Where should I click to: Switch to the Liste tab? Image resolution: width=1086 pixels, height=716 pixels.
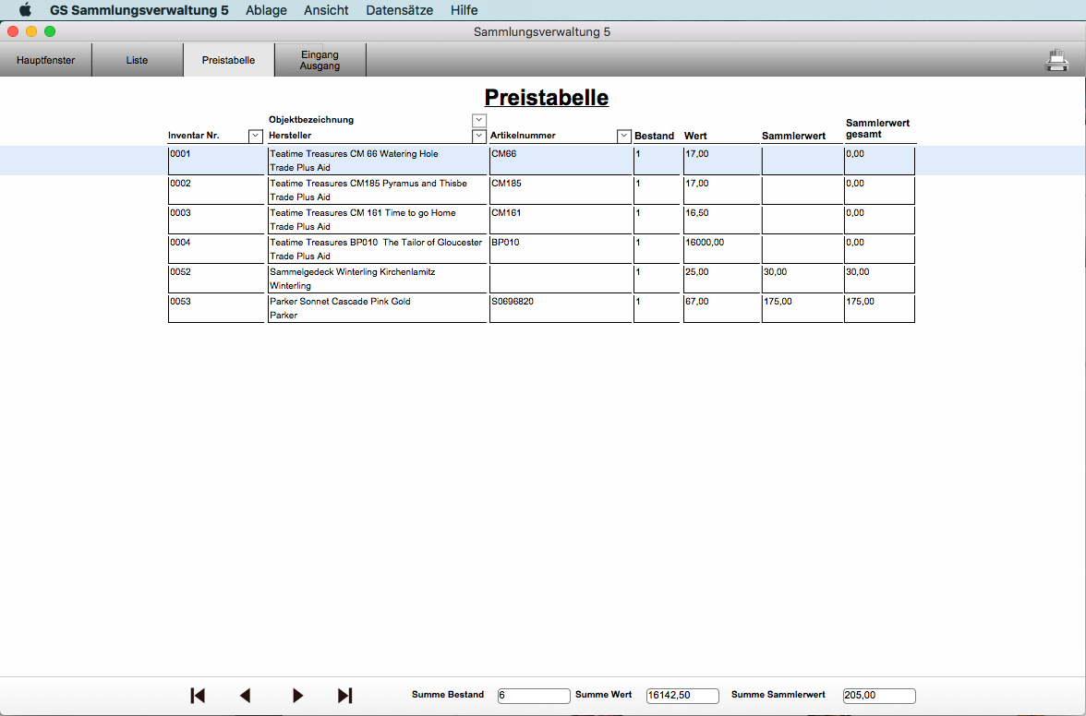[x=137, y=61]
